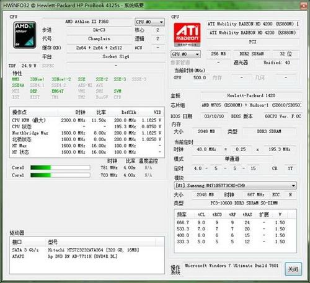310x283 pixels.
Task: Click the AMD Athlon processor logo
Action: [x=25, y=35]
